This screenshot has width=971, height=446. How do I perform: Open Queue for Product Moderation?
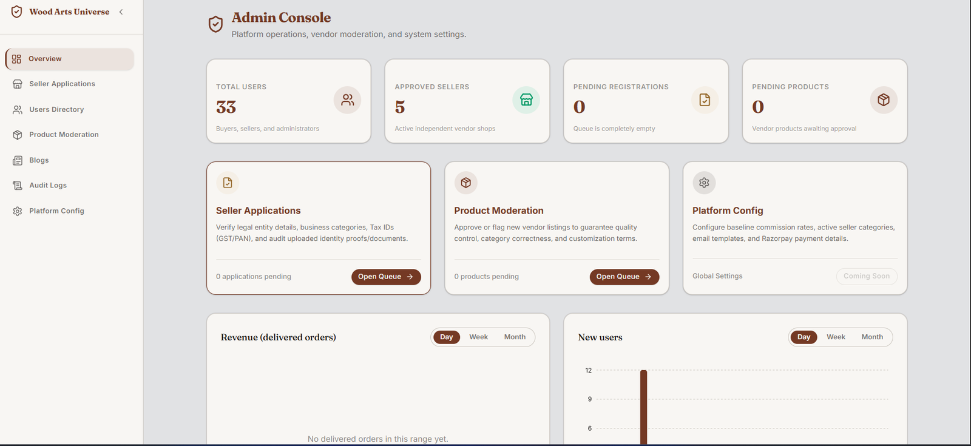624,277
